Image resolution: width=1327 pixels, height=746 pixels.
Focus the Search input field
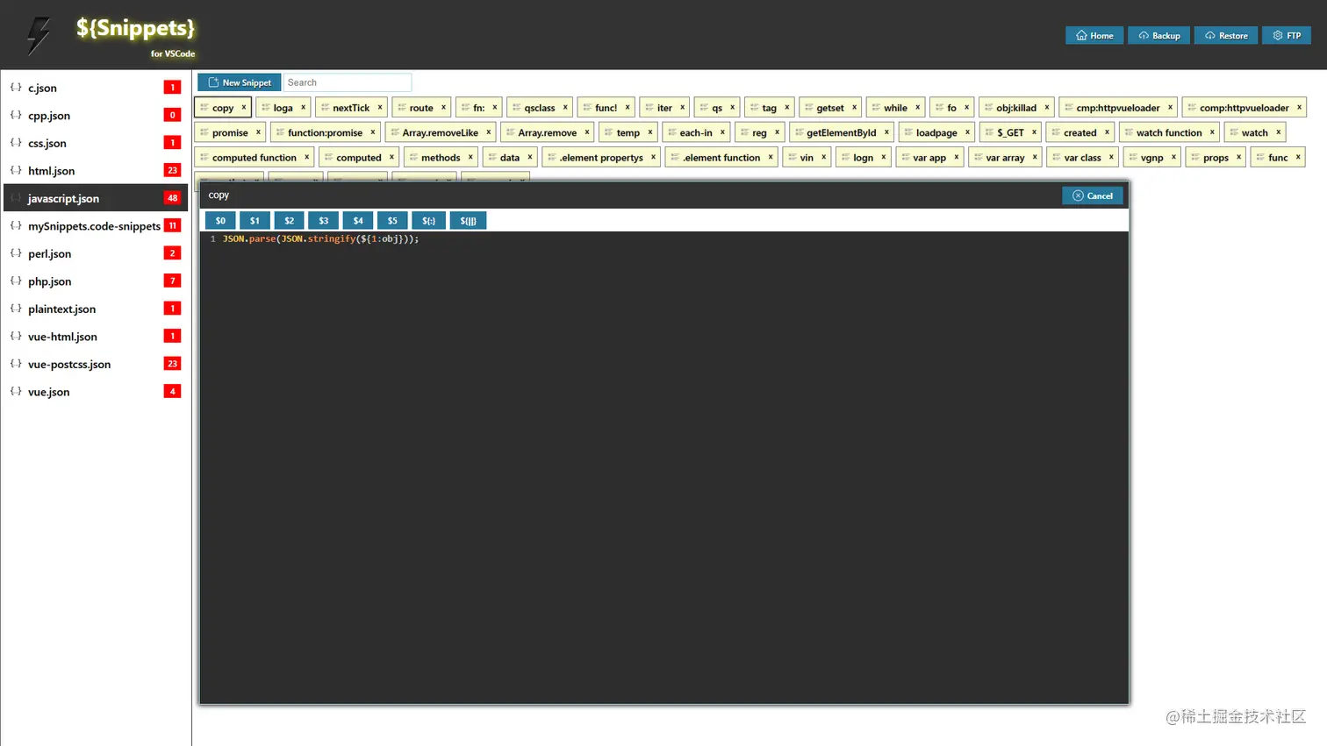tap(348, 82)
